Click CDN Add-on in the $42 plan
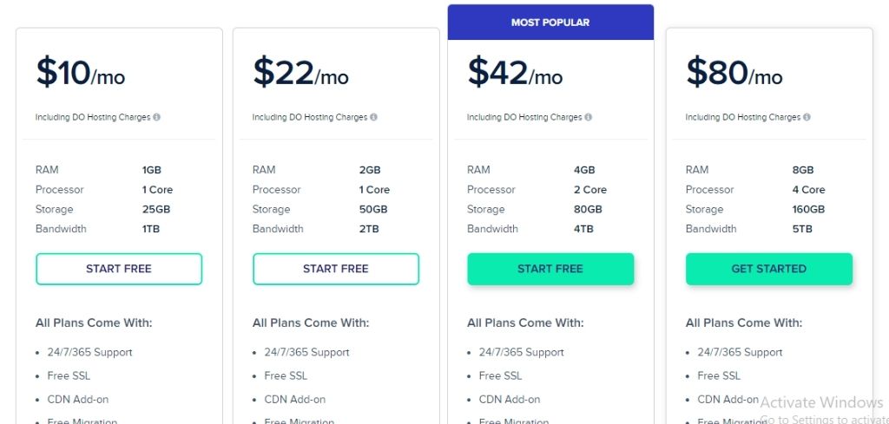The width and height of the screenshot is (889, 424). click(x=510, y=400)
